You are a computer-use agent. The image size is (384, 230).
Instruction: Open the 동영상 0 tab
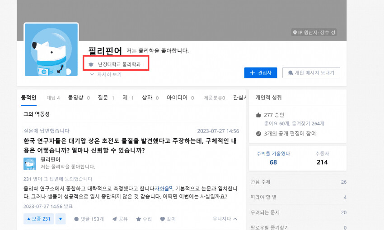coord(79,98)
